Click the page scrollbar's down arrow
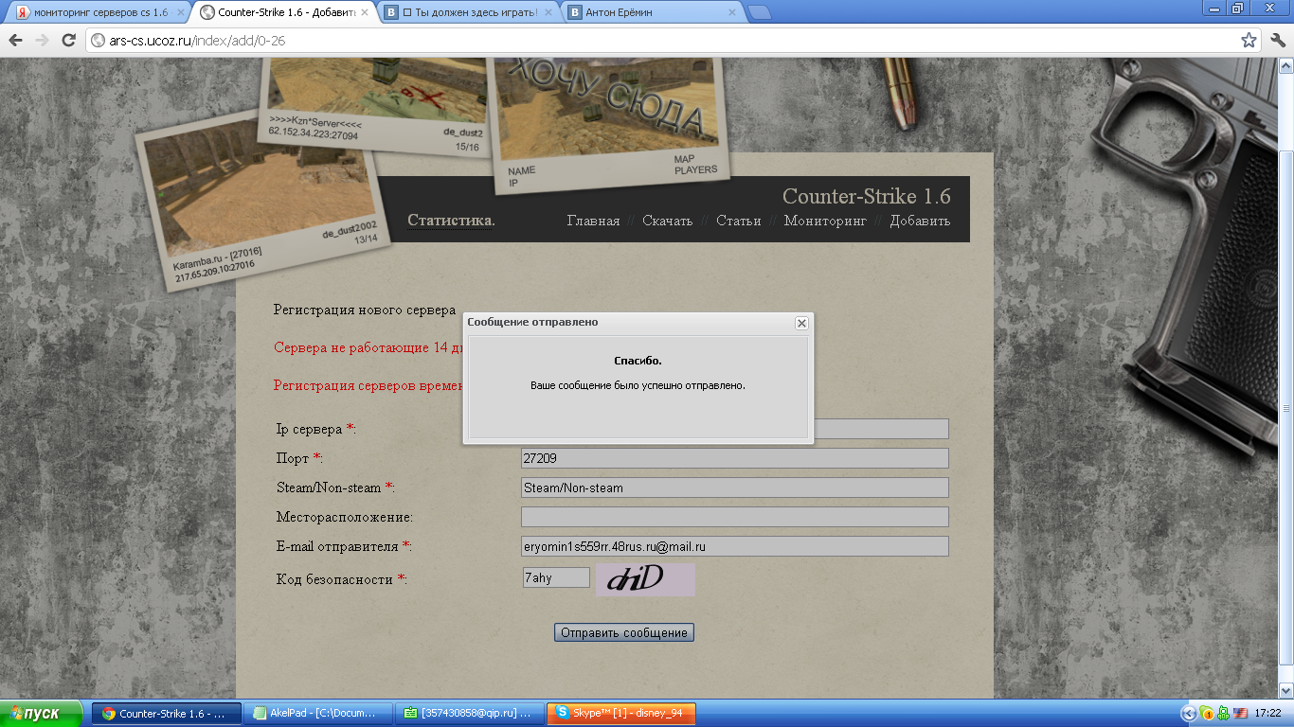Viewport: 1294px width, 727px height. tap(1285, 690)
